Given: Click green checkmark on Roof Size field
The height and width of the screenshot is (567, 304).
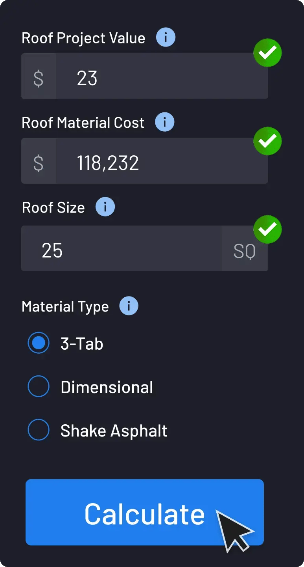Looking at the screenshot, I should point(267,229).
